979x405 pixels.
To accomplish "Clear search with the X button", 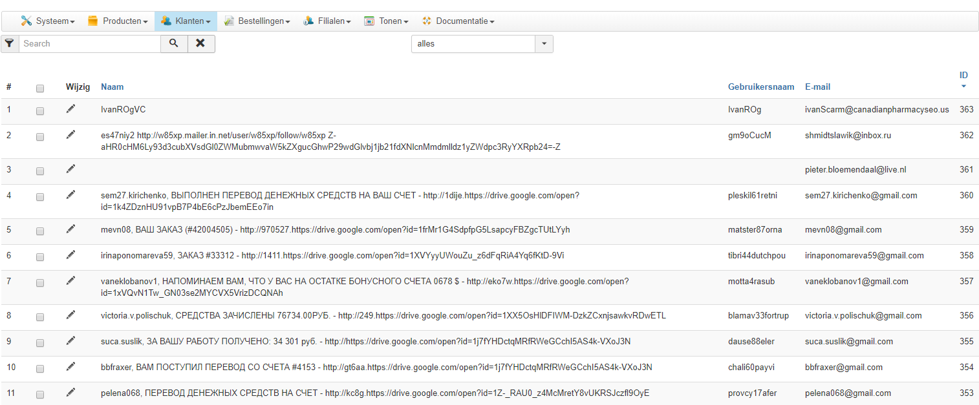I will tap(201, 43).
